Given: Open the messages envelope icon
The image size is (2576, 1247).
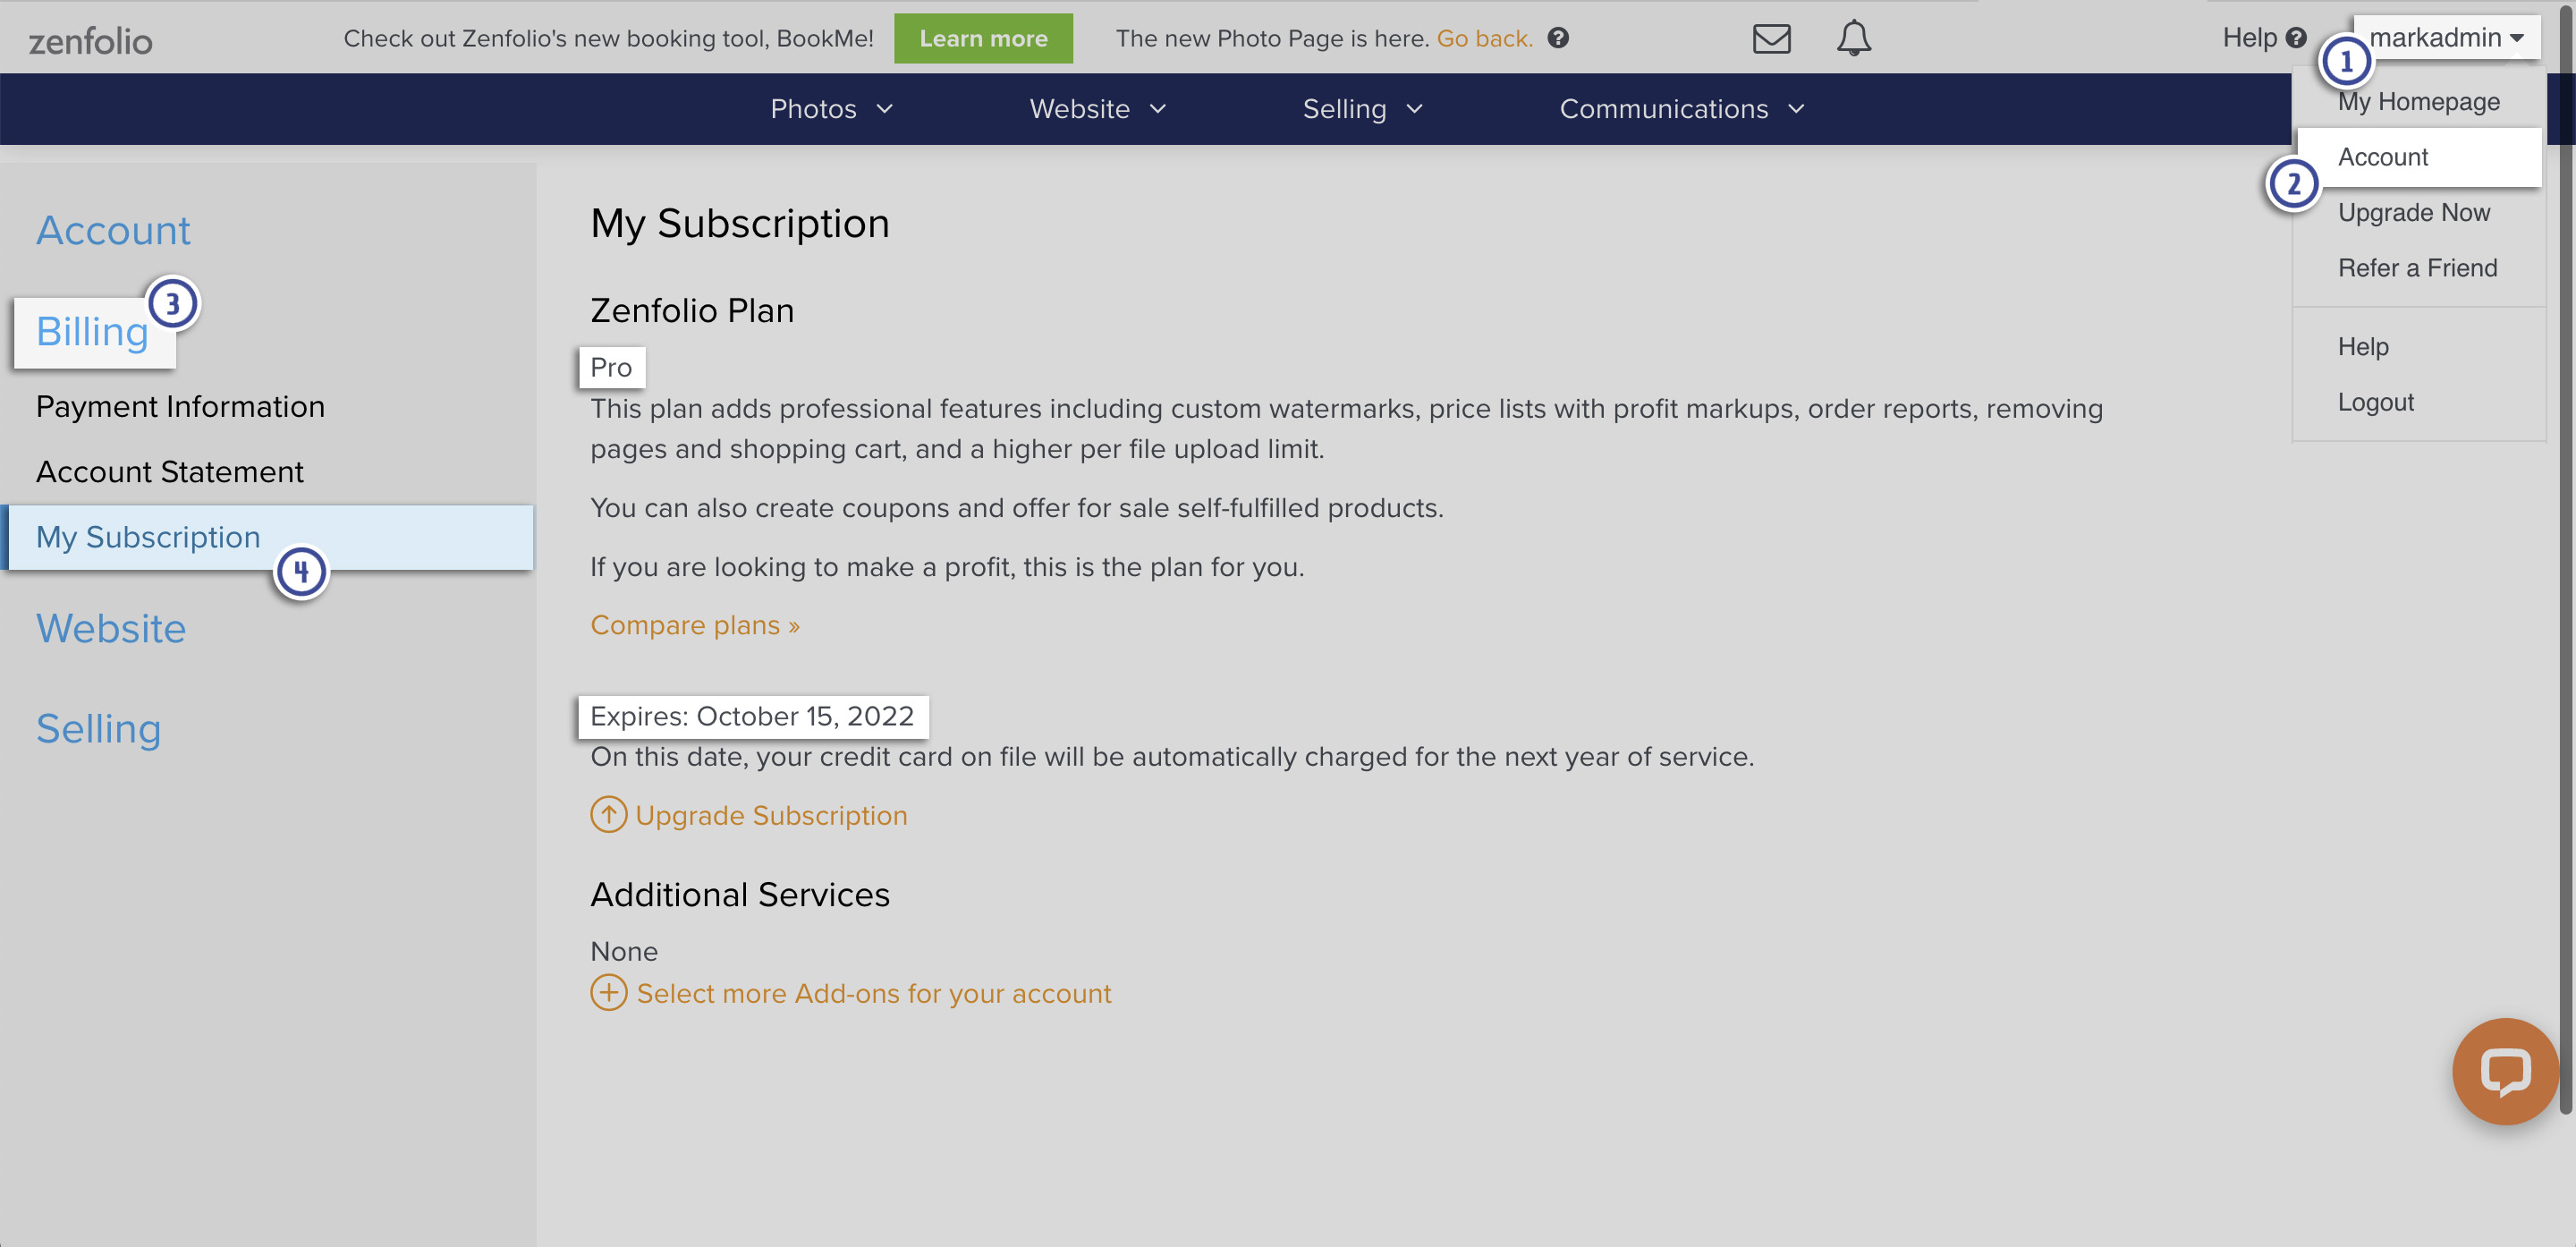Looking at the screenshot, I should pos(1770,38).
